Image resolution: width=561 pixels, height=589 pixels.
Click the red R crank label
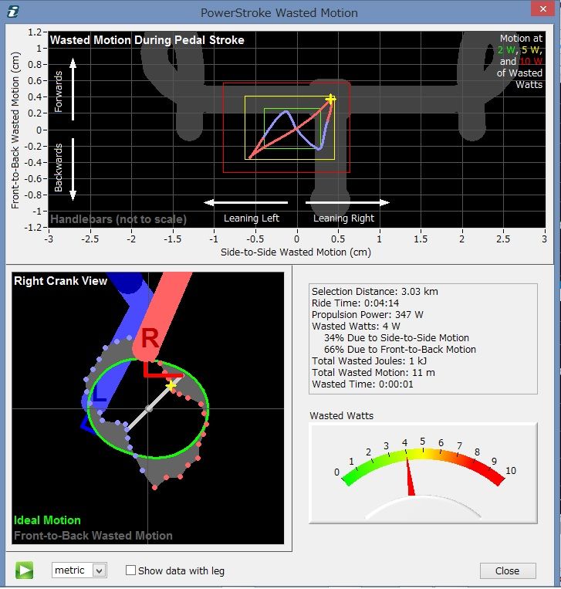pos(150,338)
